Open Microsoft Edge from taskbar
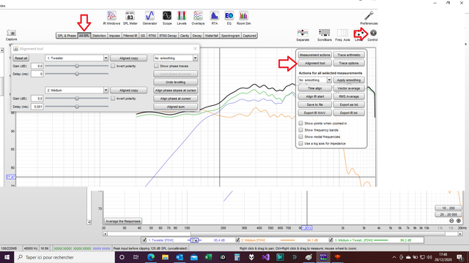The height and width of the screenshot is (263, 469). click(x=151, y=257)
